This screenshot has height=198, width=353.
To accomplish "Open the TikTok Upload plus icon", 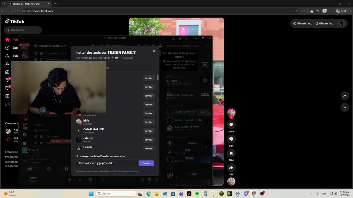I will pyautogui.click(x=7, y=96).
